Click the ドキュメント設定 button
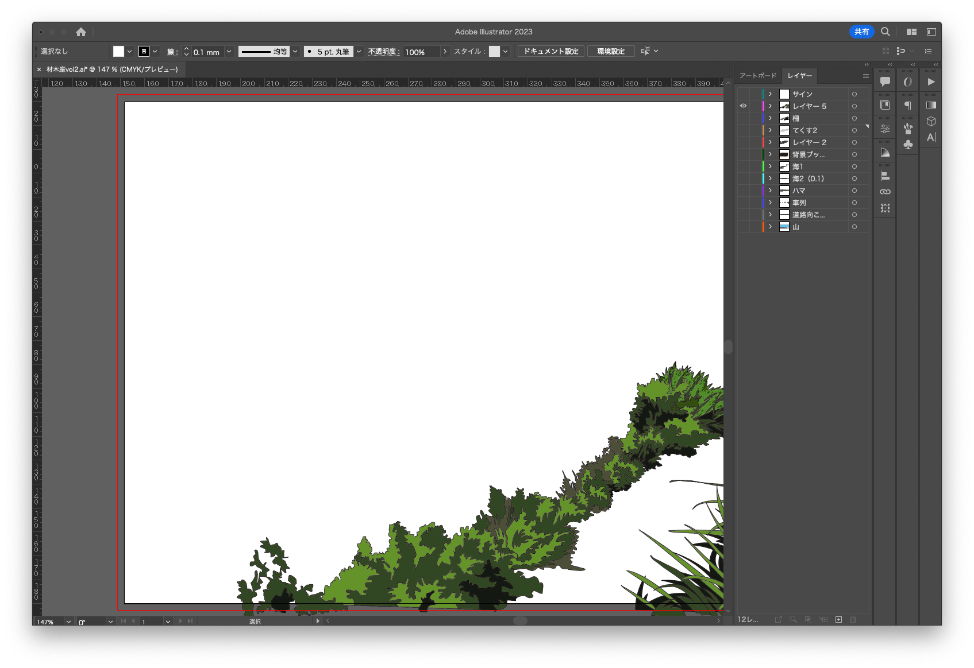The width and height of the screenshot is (974, 668). 550,52
